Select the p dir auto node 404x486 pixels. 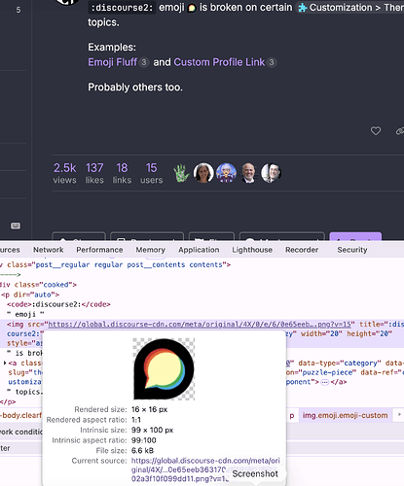pos(30,295)
